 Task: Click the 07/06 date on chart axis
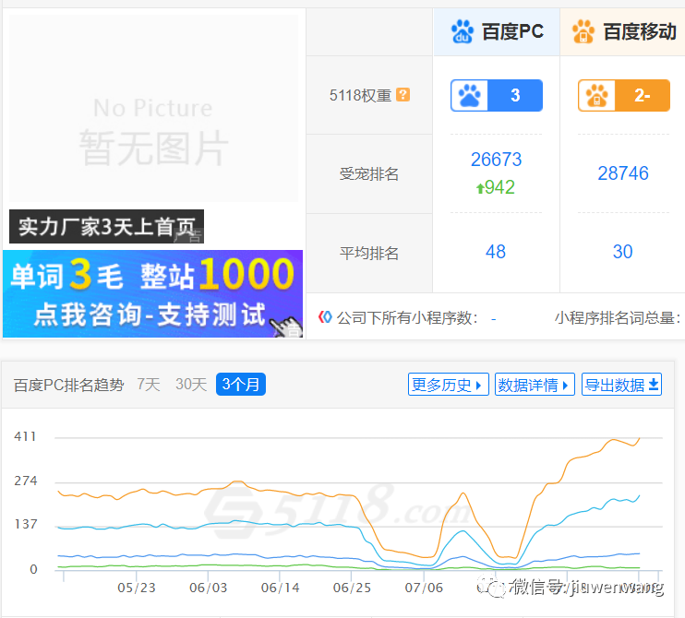[x=424, y=588]
